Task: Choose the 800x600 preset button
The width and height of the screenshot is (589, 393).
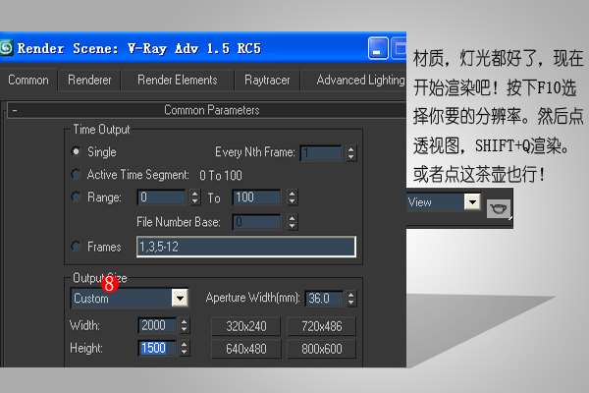Action: pos(322,349)
